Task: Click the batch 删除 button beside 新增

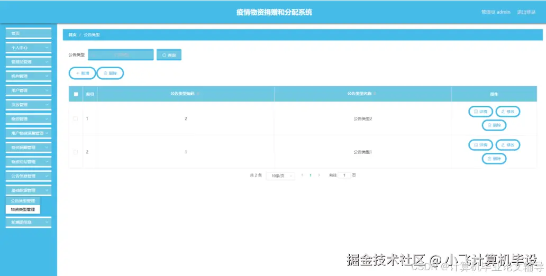Action: point(110,73)
